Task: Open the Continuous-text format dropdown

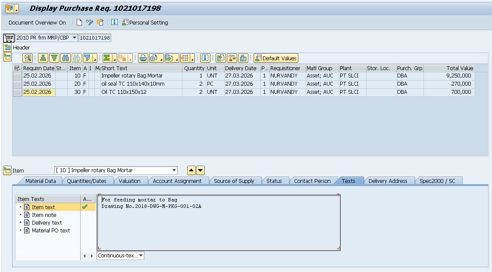Action: coord(141,256)
